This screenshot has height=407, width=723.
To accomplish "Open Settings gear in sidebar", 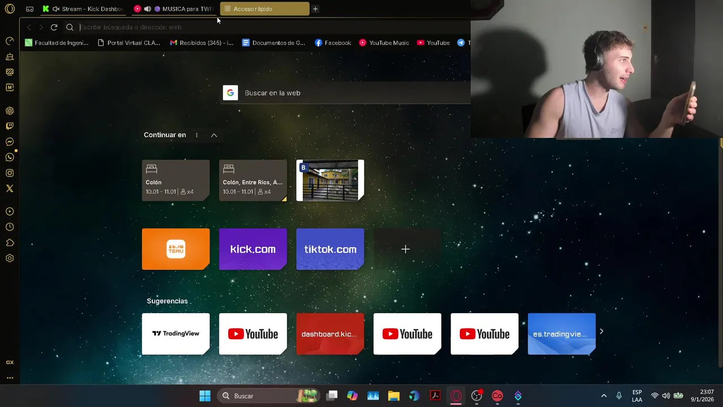I will (10, 258).
